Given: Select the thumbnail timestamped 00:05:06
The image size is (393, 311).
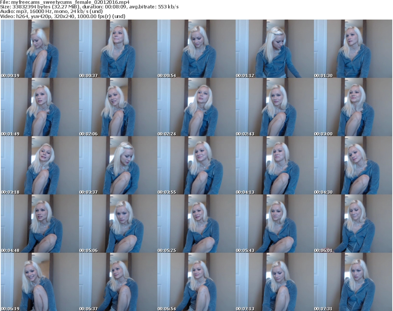Looking at the screenshot, I should point(118,224).
